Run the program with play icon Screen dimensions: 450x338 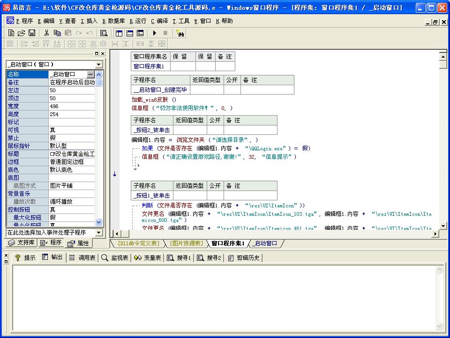pyautogui.click(x=154, y=33)
